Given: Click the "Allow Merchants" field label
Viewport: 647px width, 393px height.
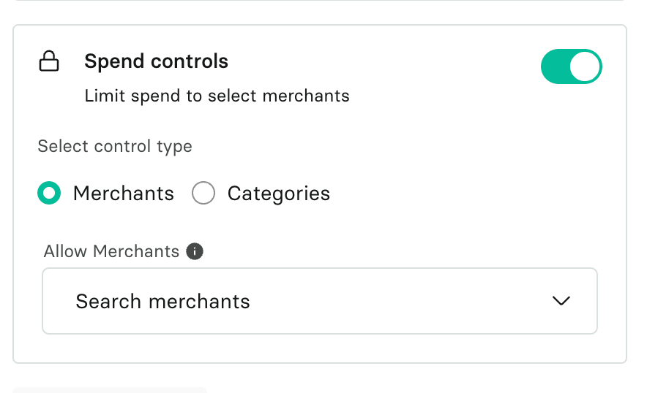Looking at the screenshot, I should tap(111, 251).
